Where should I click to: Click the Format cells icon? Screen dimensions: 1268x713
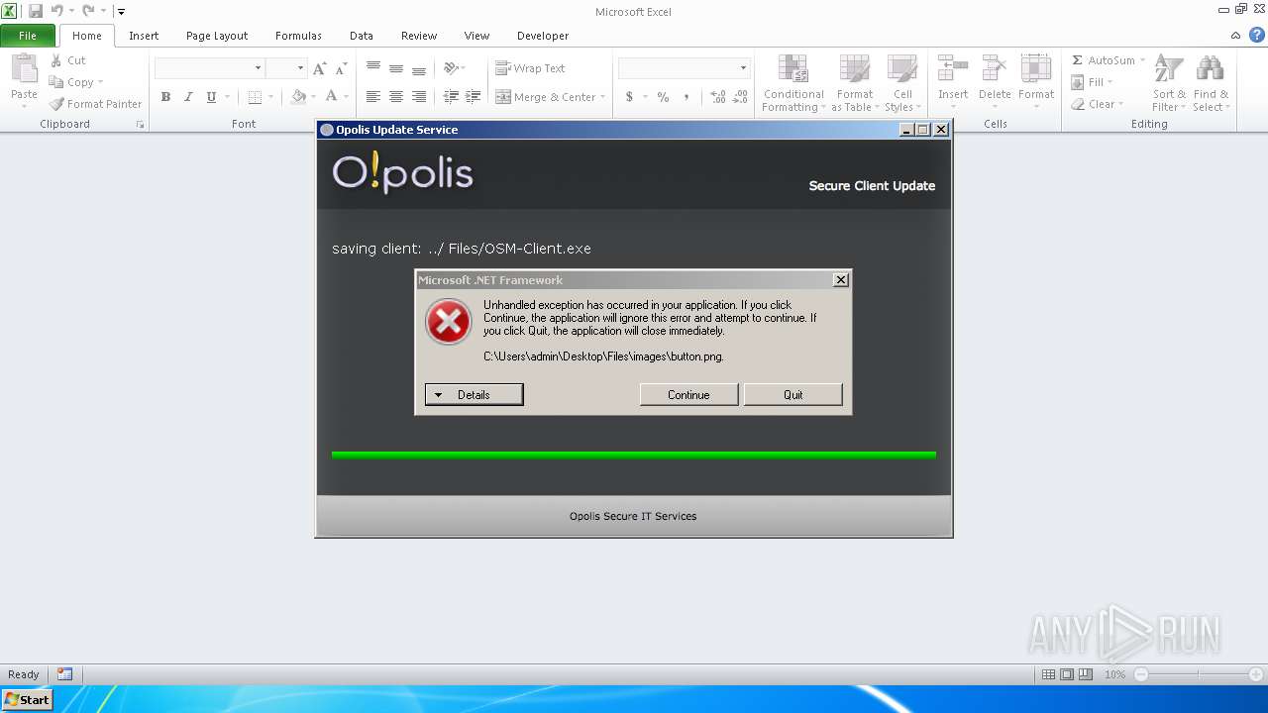(x=1036, y=69)
